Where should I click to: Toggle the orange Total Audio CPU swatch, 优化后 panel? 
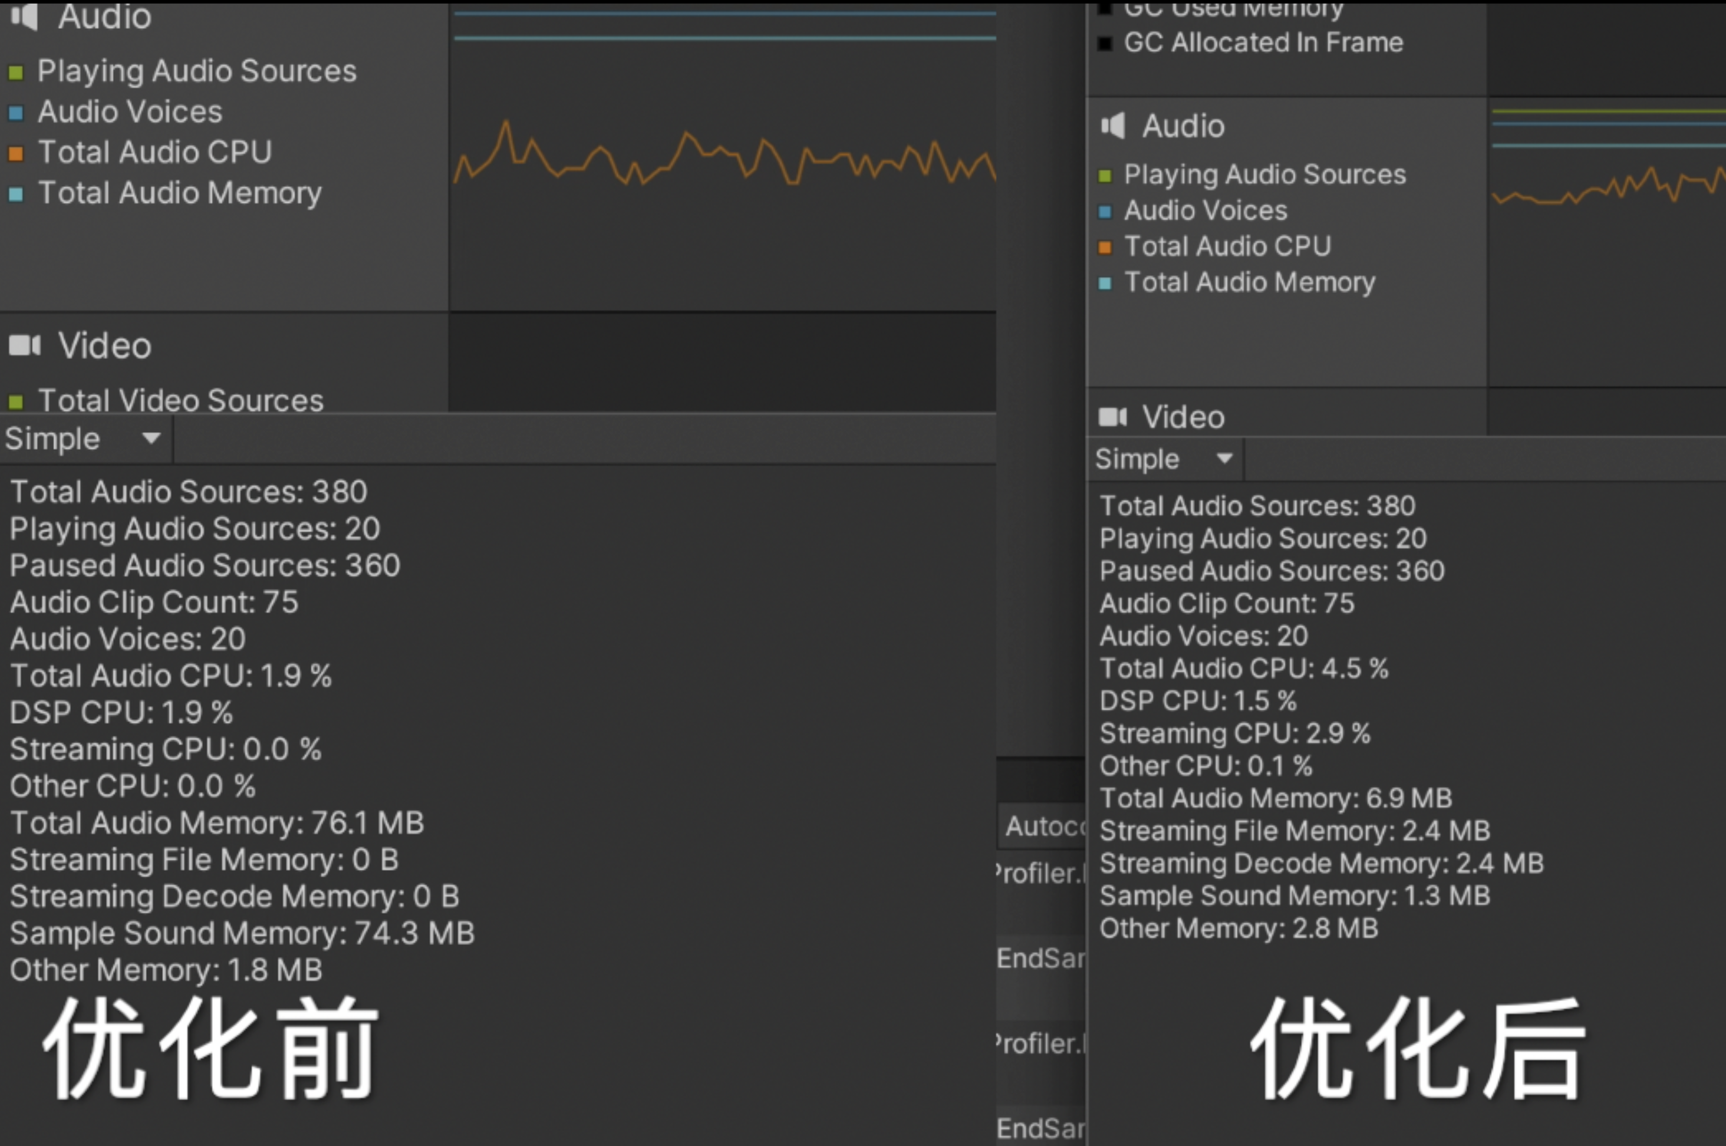click(x=1105, y=248)
